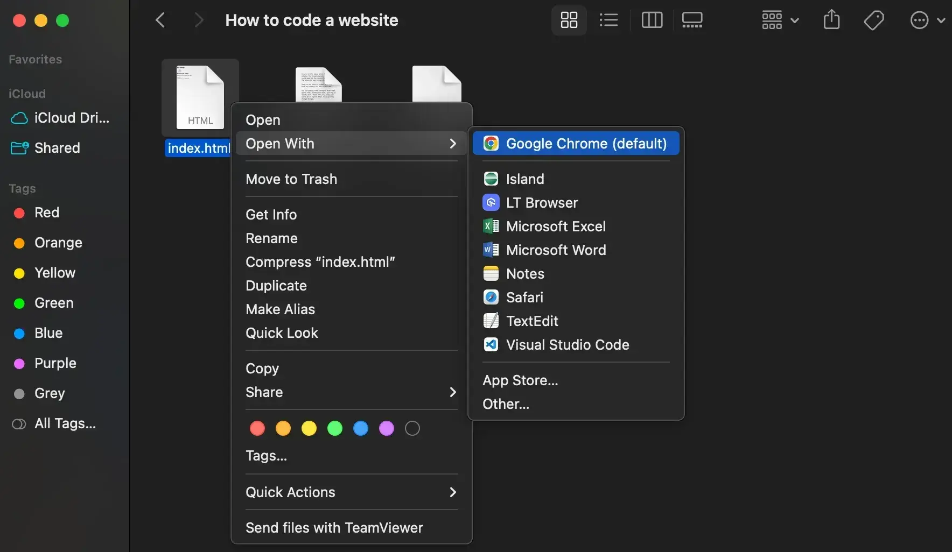Switch to icon grid view
Viewport: 952px width, 552px height.
569,20
